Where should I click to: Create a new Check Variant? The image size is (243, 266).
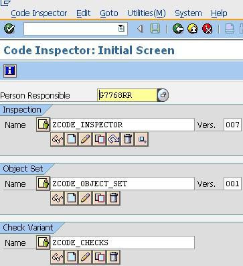tap(72, 257)
